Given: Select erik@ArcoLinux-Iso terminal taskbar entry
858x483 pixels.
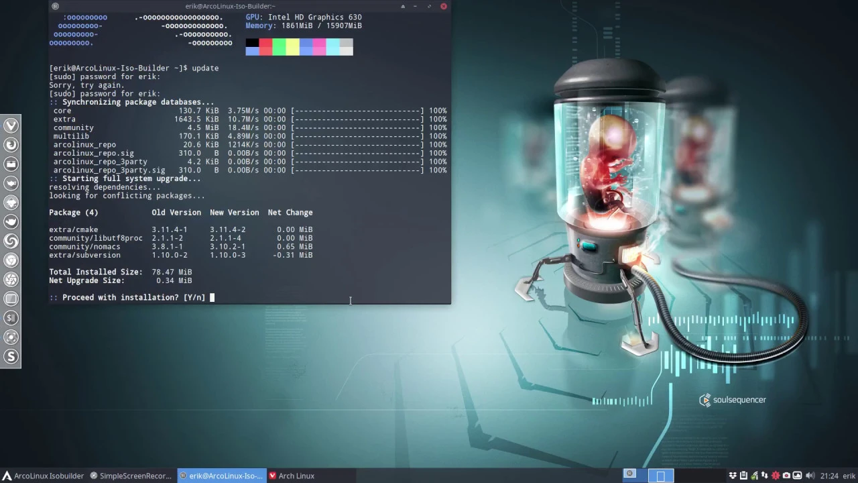Looking at the screenshot, I should (221, 476).
